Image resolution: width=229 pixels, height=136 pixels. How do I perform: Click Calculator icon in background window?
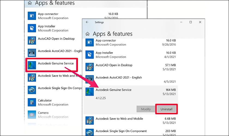32,102
